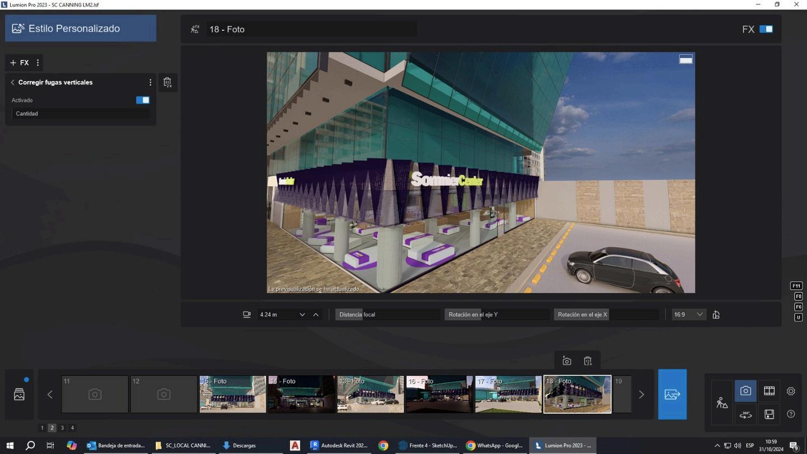The image size is (807, 454).
Task: Adjust the Rotación en el eje X slider
Action: pos(606,314)
